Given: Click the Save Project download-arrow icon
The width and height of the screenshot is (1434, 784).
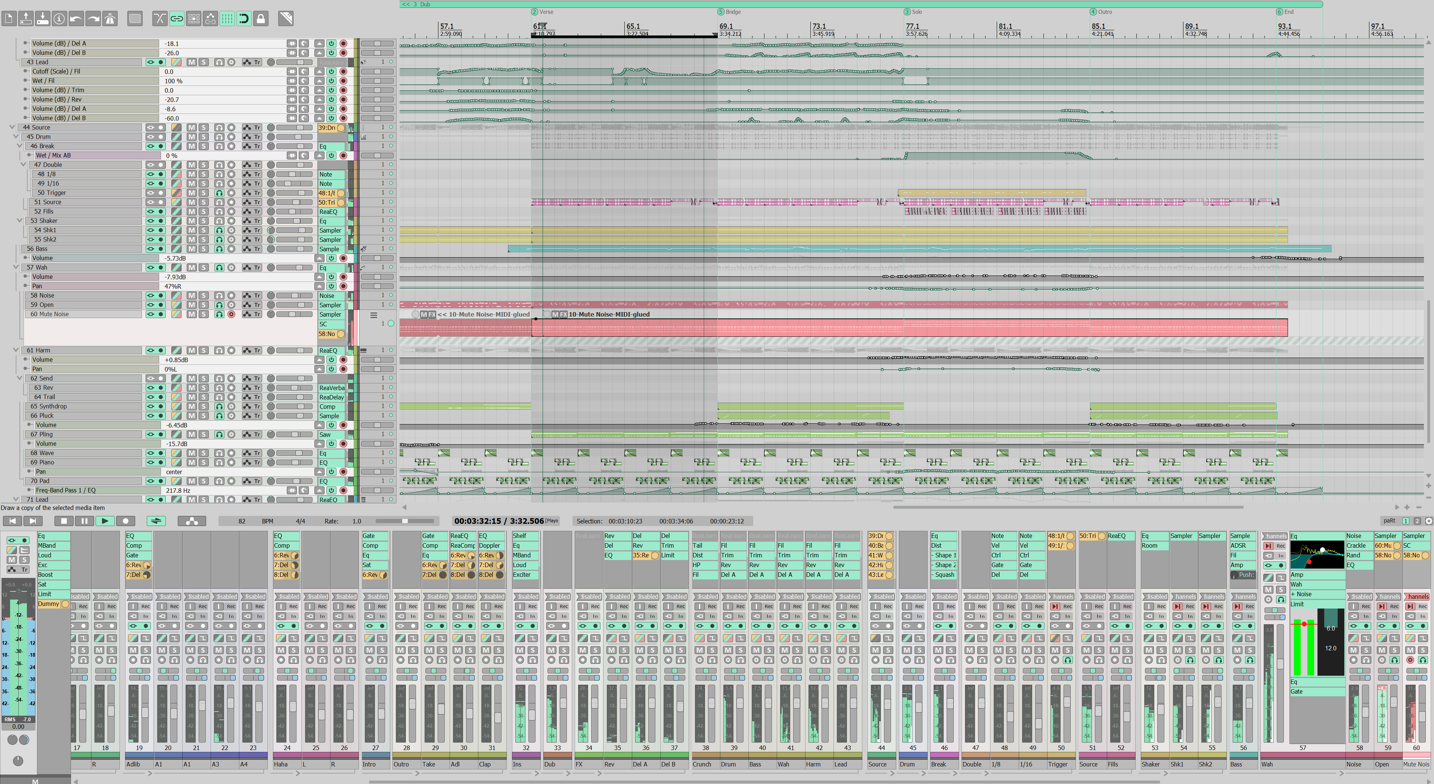Looking at the screenshot, I should (x=42, y=19).
